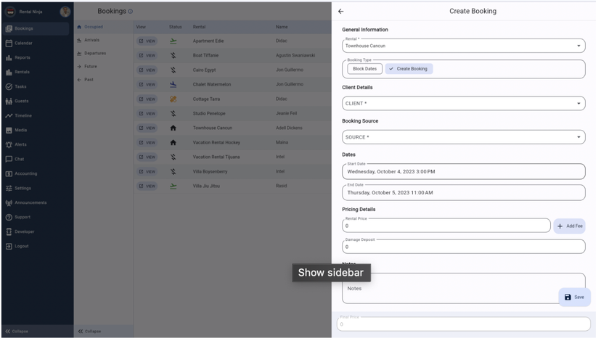
Task: Click the Support question mark icon
Action: 9,217
